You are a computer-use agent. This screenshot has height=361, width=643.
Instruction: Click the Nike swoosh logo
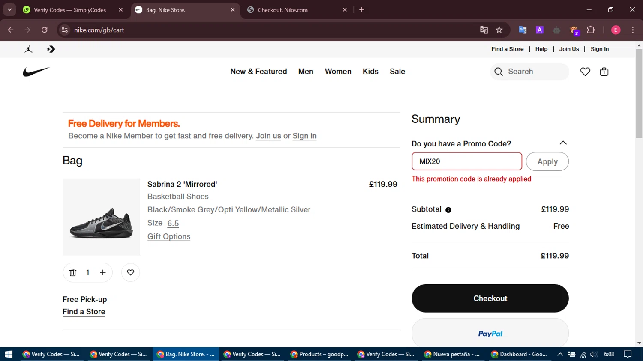[x=36, y=72]
